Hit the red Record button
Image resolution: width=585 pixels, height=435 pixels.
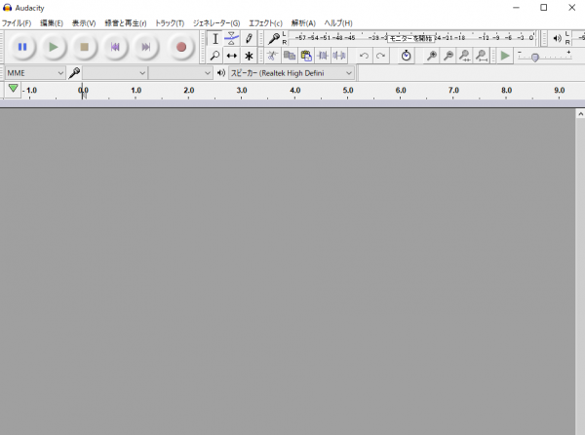click(x=180, y=46)
